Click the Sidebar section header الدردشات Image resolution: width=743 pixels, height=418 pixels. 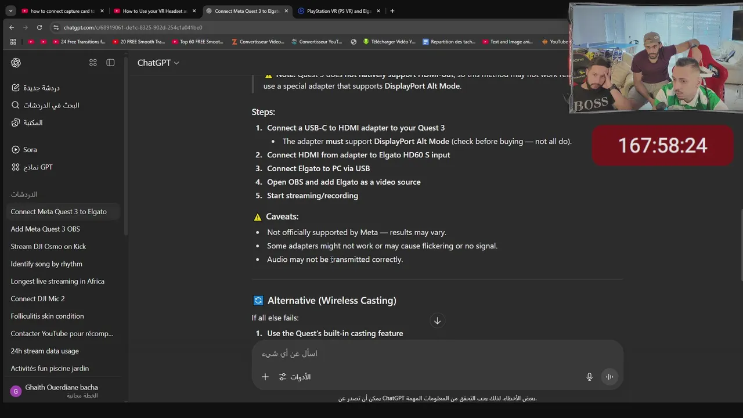pos(24,194)
